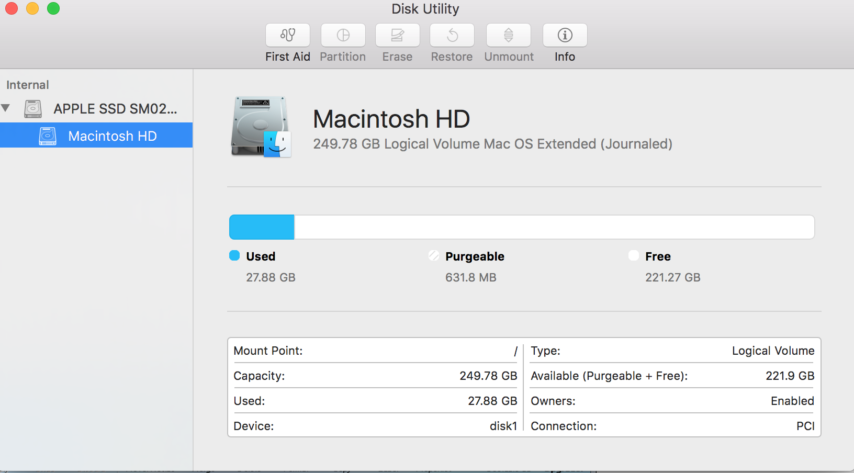Screen dimensions: 854x473
Task: Click the Connection value 'PCI'
Action: [805, 426]
